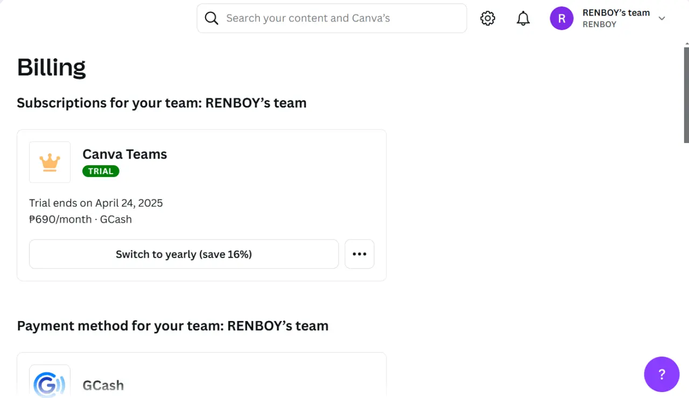The height and width of the screenshot is (398, 689).
Task: Open the purple help question mark button
Action: 662,374
